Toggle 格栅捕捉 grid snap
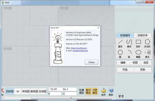Viewport: 155px width, 101px height. pyautogui.click(x=81, y=91)
